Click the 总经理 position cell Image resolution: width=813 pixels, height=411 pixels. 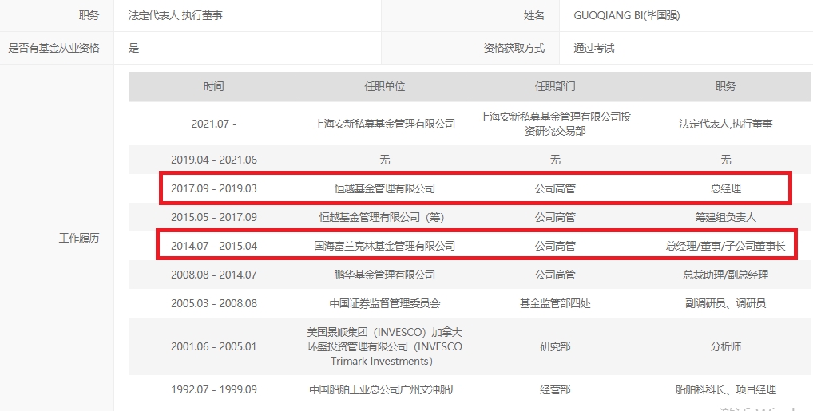(725, 188)
